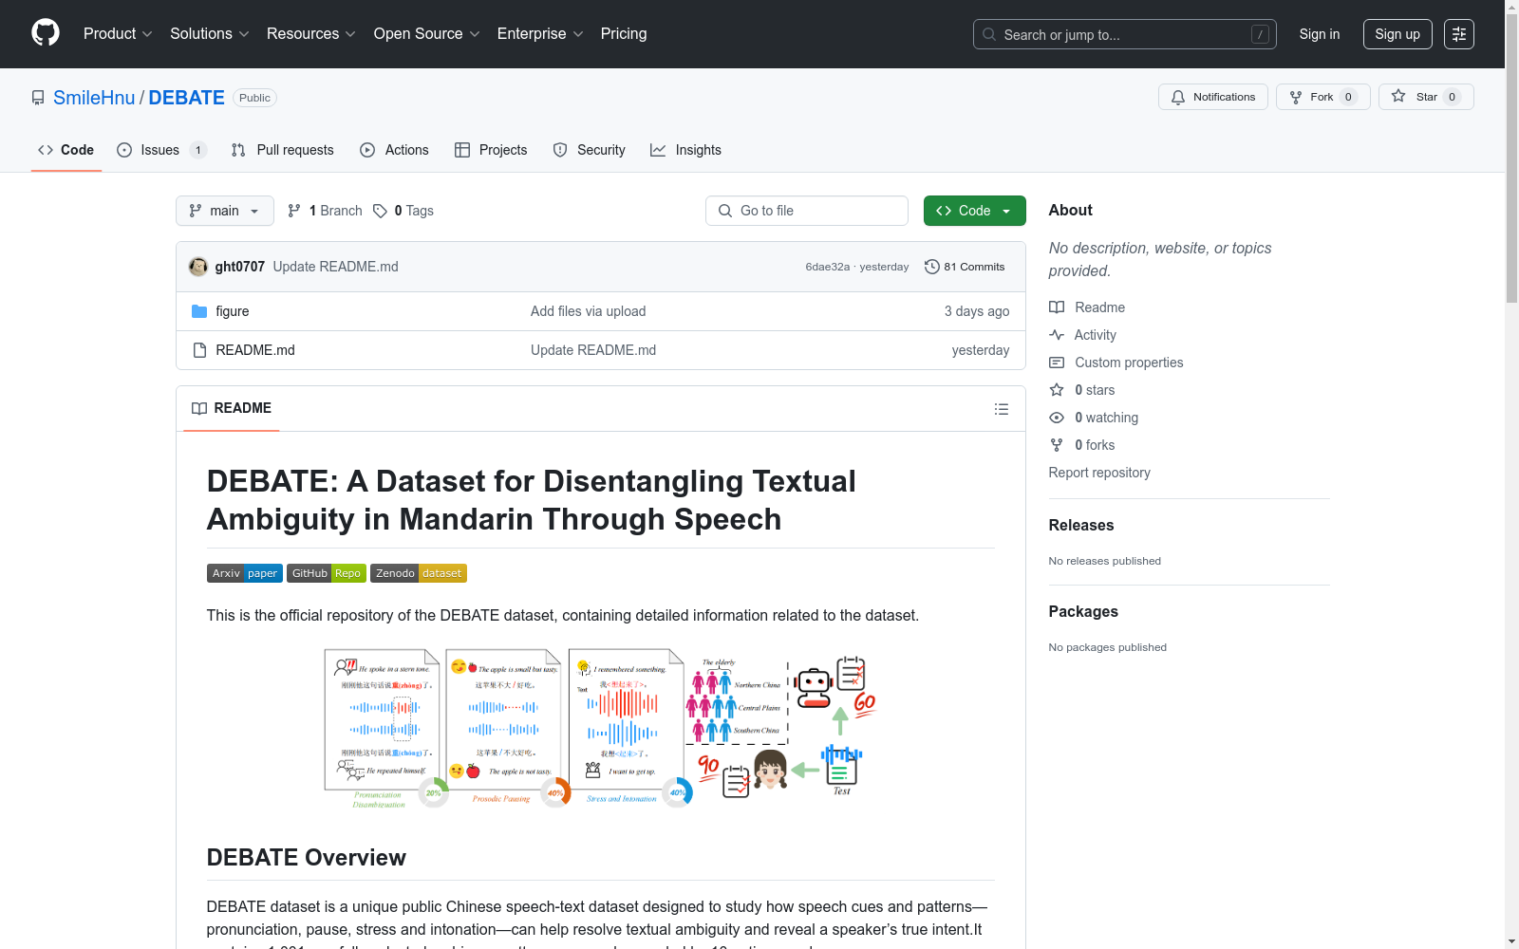The image size is (1519, 949).
Task: Expand the Enterprise menu
Action: [x=540, y=34]
